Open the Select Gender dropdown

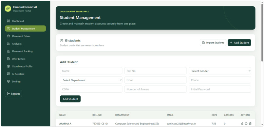pyautogui.click(x=220, y=71)
